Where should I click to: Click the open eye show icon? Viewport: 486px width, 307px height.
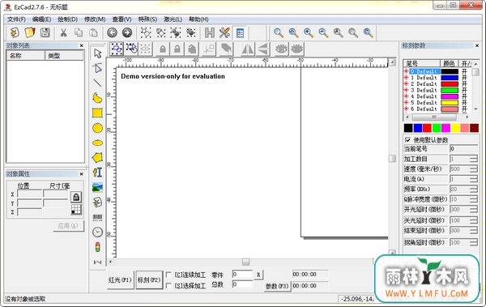tap(281, 49)
